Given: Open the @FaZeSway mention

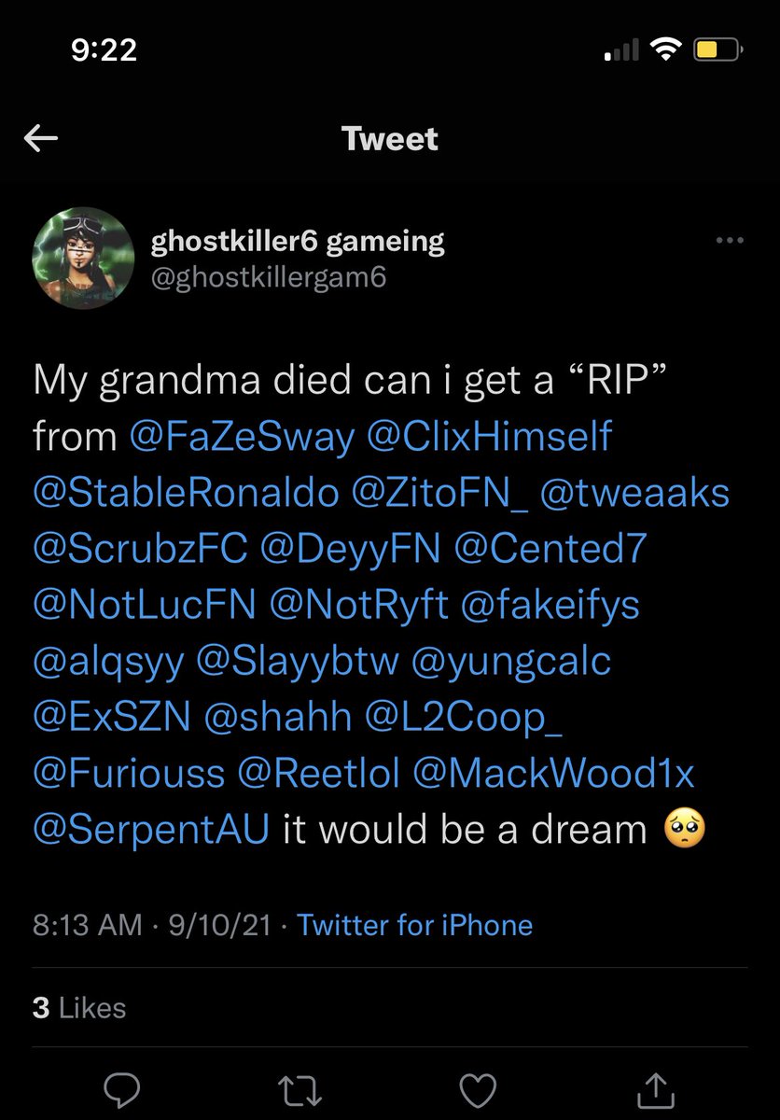Looking at the screenshot, I should click(243, 437).
